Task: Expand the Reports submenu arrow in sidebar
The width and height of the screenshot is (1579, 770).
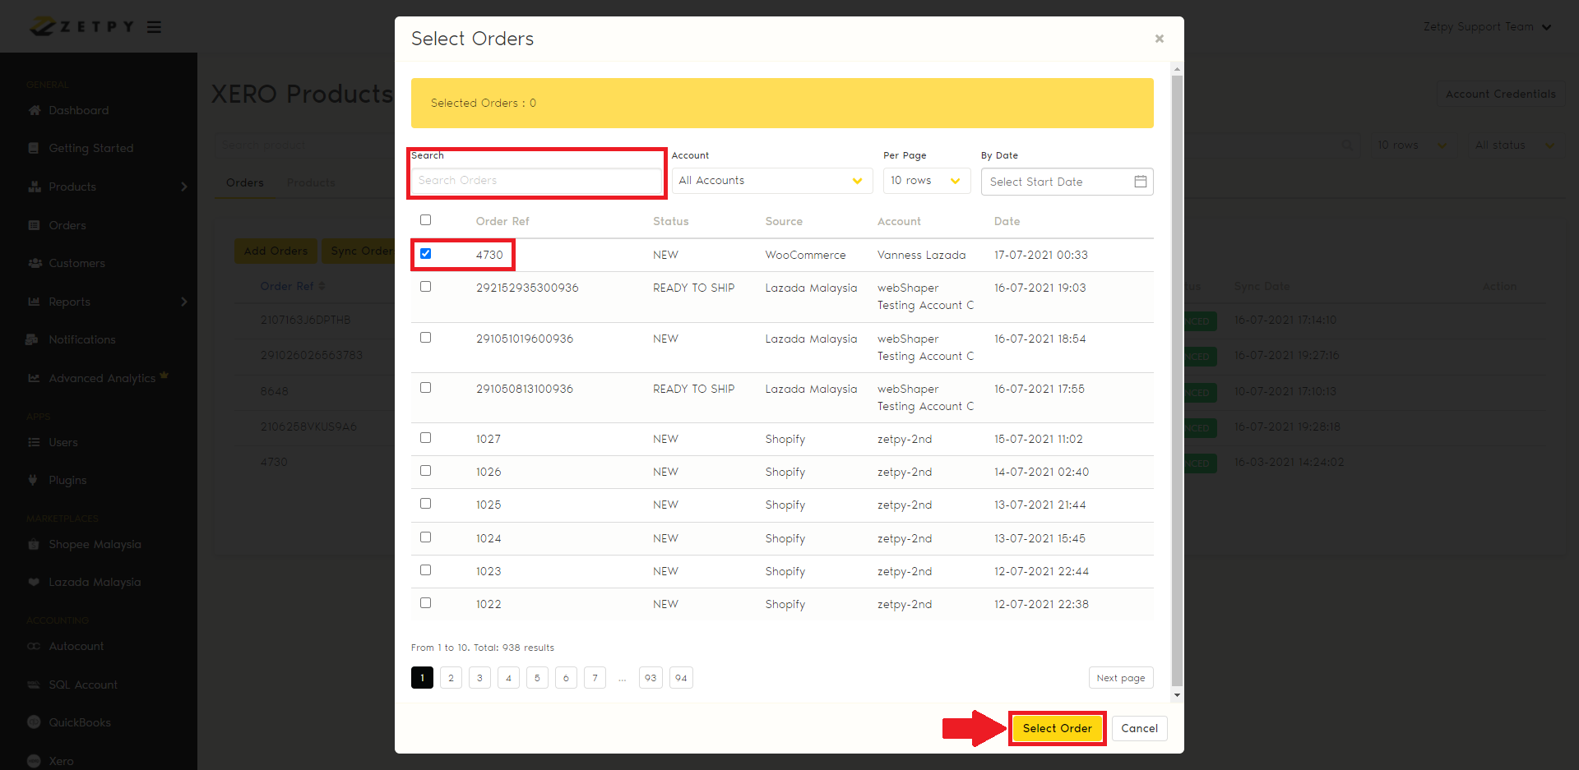Action: [184, 302]
